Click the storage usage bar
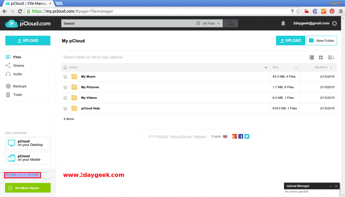 tap(22, 175)
